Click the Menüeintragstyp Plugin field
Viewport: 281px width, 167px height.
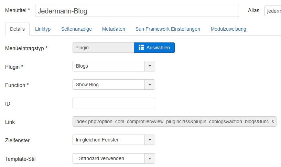click(104, 48)
